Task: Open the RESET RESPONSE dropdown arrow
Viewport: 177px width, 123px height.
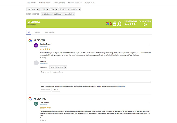Action: (x=66, y=67)
